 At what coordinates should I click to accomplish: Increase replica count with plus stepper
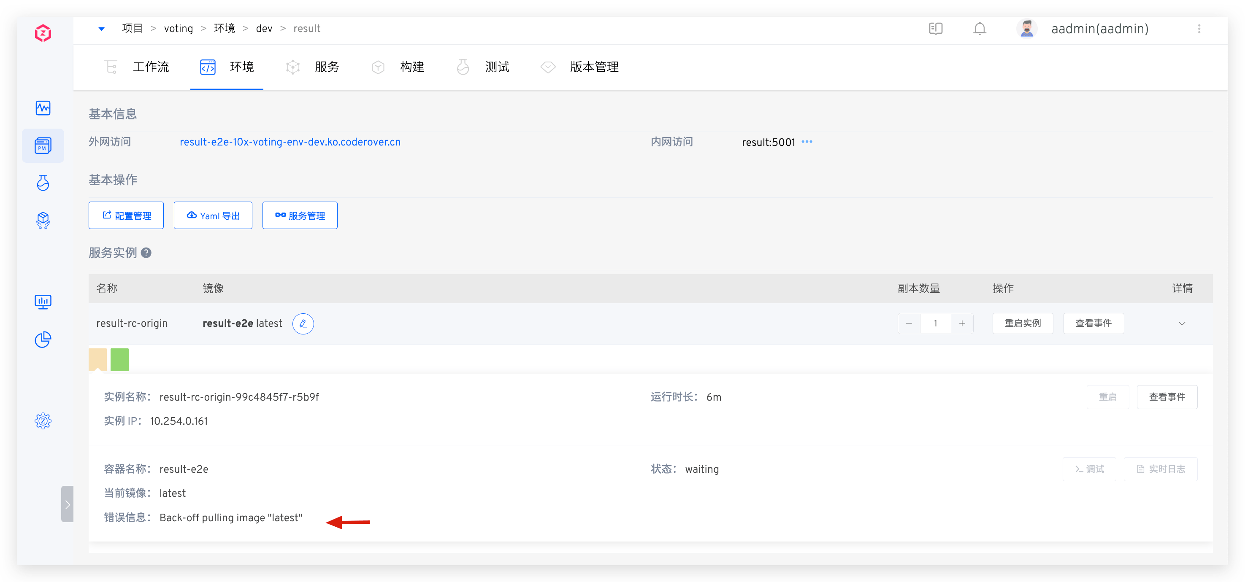click(962, 323)
